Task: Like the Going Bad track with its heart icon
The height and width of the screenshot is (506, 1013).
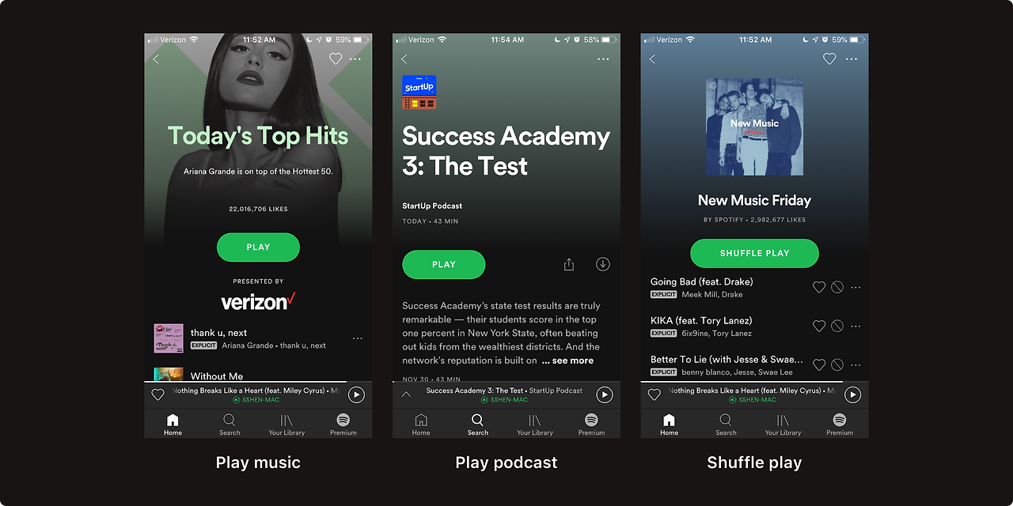Action: tap(819, 287)
